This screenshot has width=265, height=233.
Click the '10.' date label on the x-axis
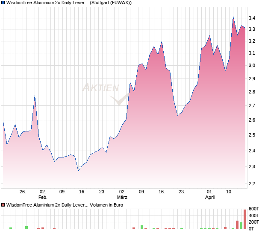pyautogui.click(x=230, y=192)
